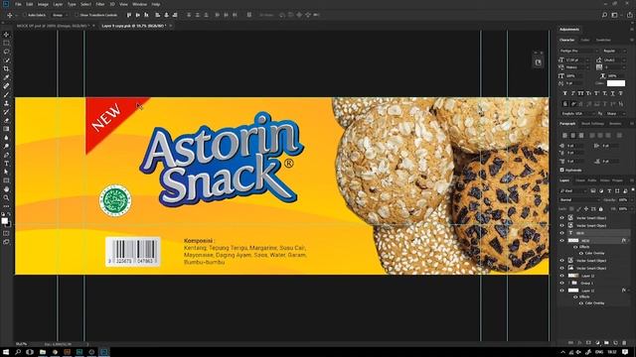Open the Filter menu

(100, 4)
